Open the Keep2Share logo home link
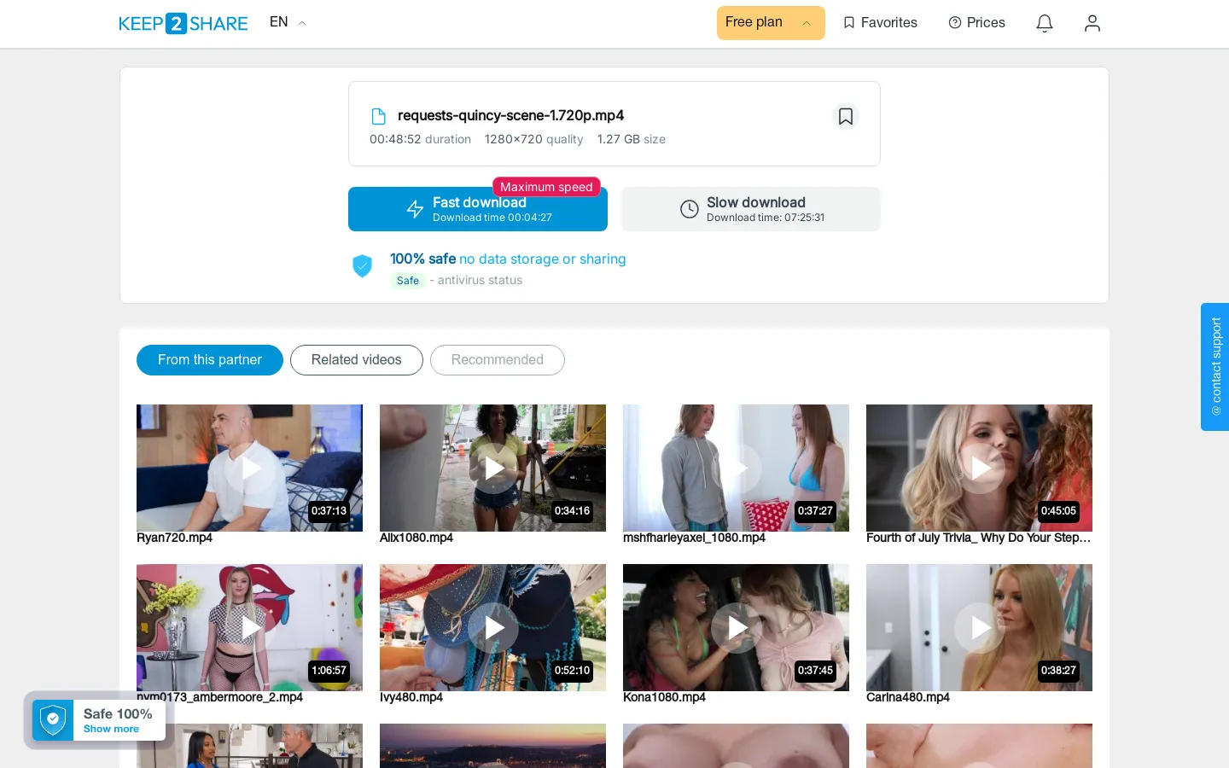 click(x=183, y=23)
